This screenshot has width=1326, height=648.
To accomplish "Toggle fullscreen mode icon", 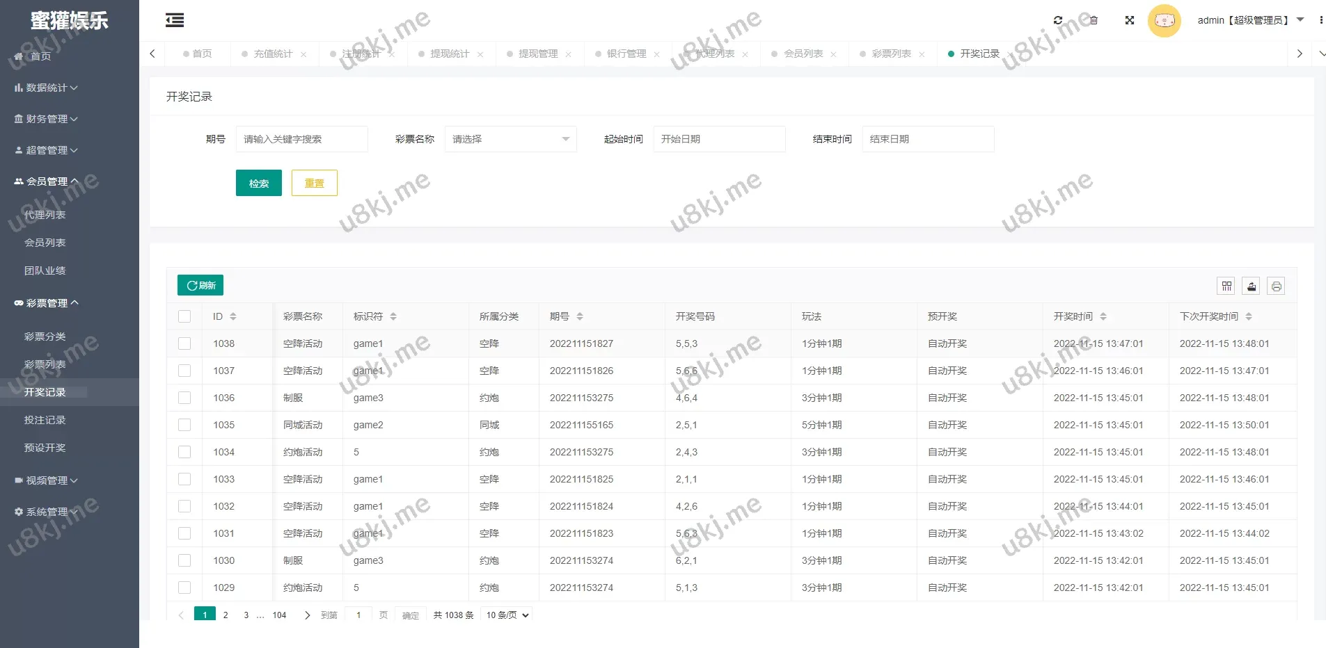I will 1130,20.
